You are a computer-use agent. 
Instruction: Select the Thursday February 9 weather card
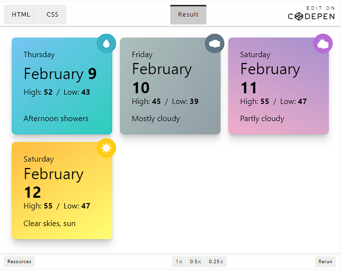62,86
